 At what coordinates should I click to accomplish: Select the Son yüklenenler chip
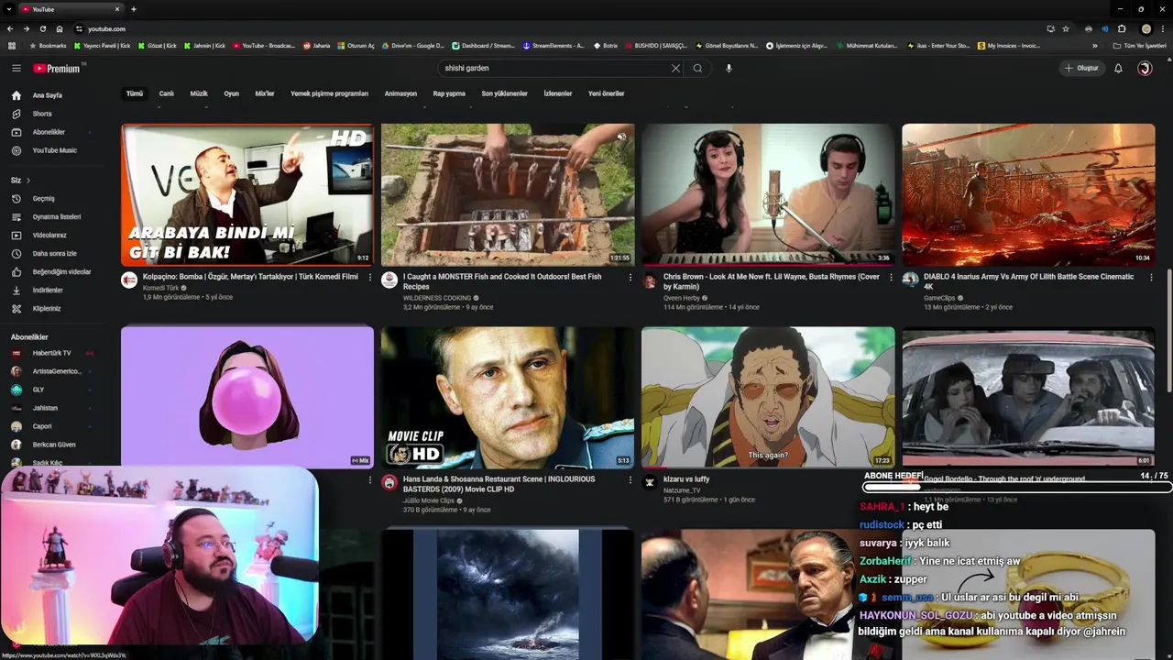point(504,93)
